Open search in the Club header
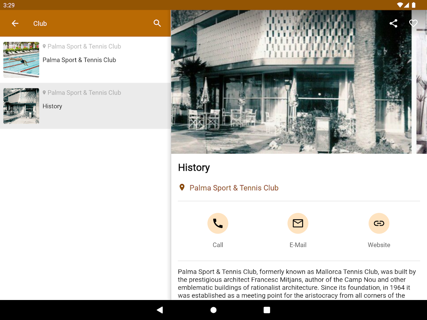Screen dimensions: 427x320 (157, 24)
